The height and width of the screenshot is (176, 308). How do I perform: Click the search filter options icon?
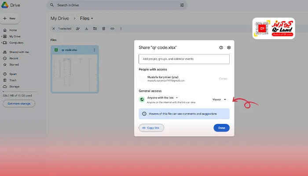point(182,5)
